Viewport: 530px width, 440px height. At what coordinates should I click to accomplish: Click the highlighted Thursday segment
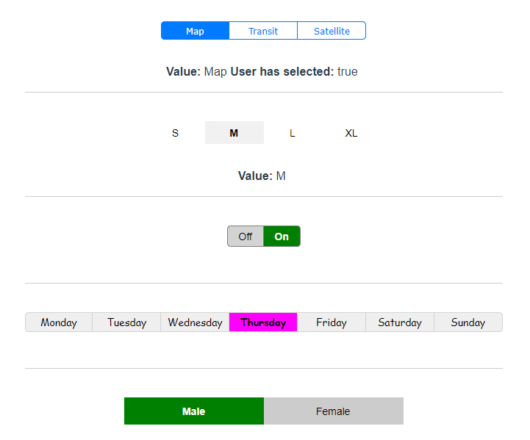[x=263, y=322]
